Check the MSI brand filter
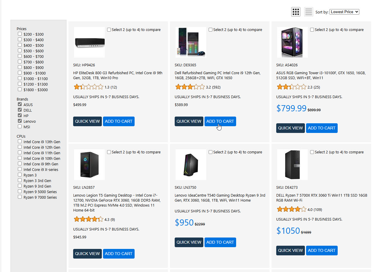 20,127
